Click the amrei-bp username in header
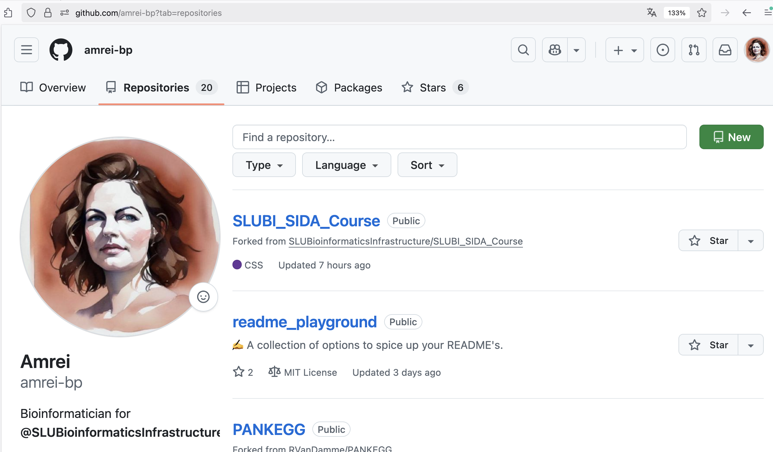 click(x=108, y=50)
